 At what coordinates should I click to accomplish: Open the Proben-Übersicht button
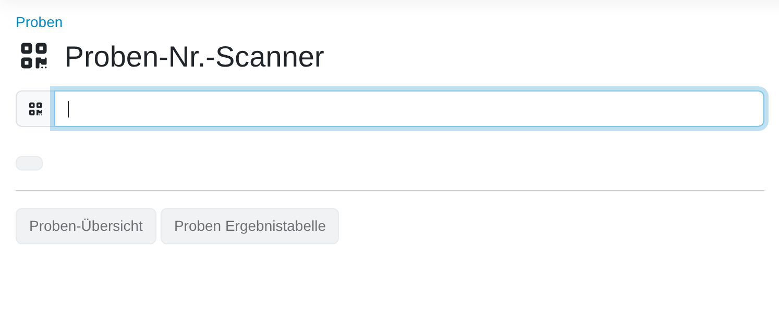coord(86,226)
